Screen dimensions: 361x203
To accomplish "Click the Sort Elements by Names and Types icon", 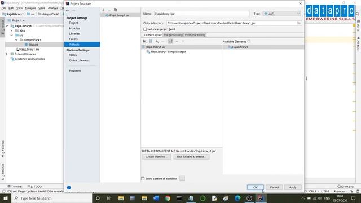I will [x=170, y=41].
